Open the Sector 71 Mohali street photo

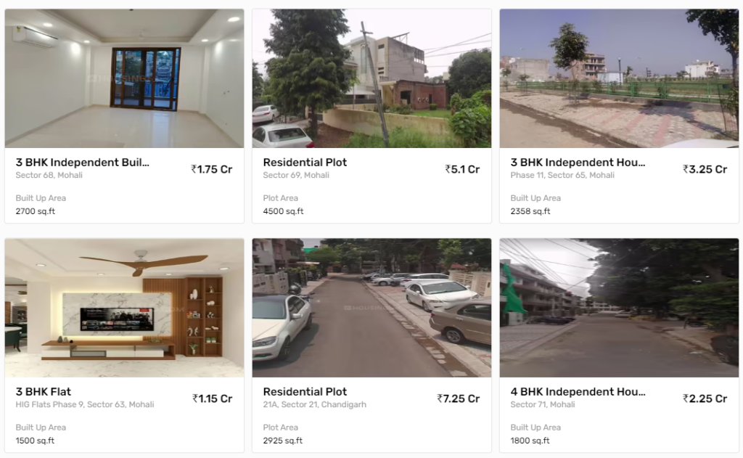tap(619, 308)
